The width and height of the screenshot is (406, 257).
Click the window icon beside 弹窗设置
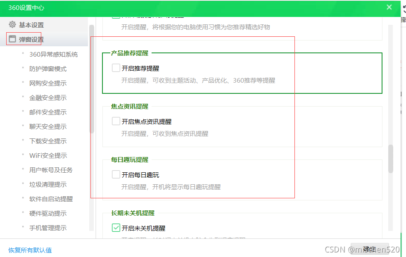pos(12,39)
